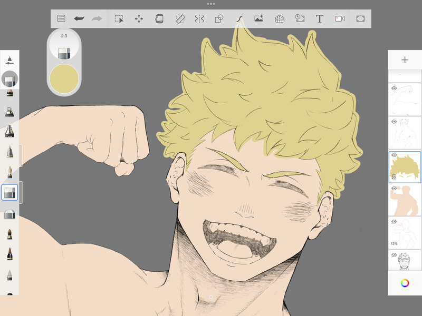This screenshot has width=422, height=316.
Task: Select the skin tone layer thumbnail
Action: tap(405, 200)
